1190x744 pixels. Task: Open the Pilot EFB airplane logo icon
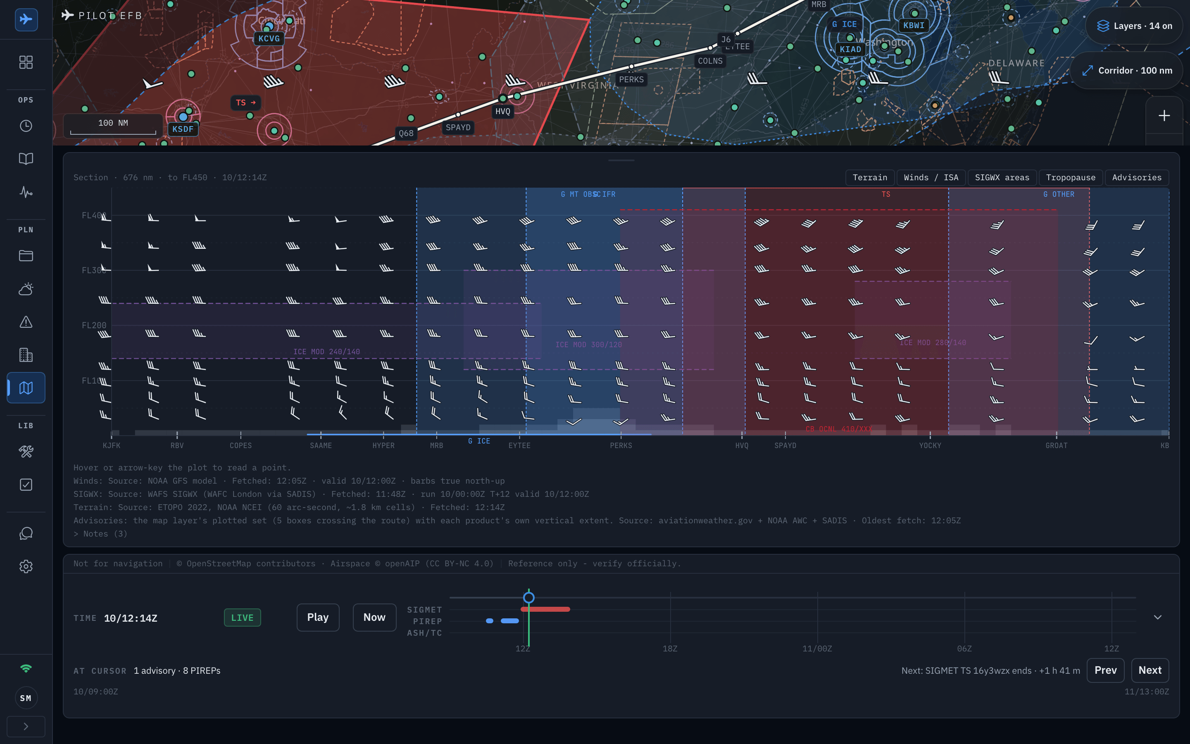[26, 20]
